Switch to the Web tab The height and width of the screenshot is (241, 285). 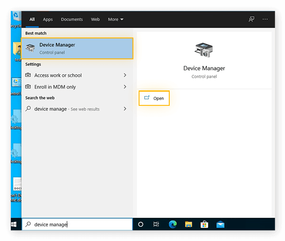[95, 19]
